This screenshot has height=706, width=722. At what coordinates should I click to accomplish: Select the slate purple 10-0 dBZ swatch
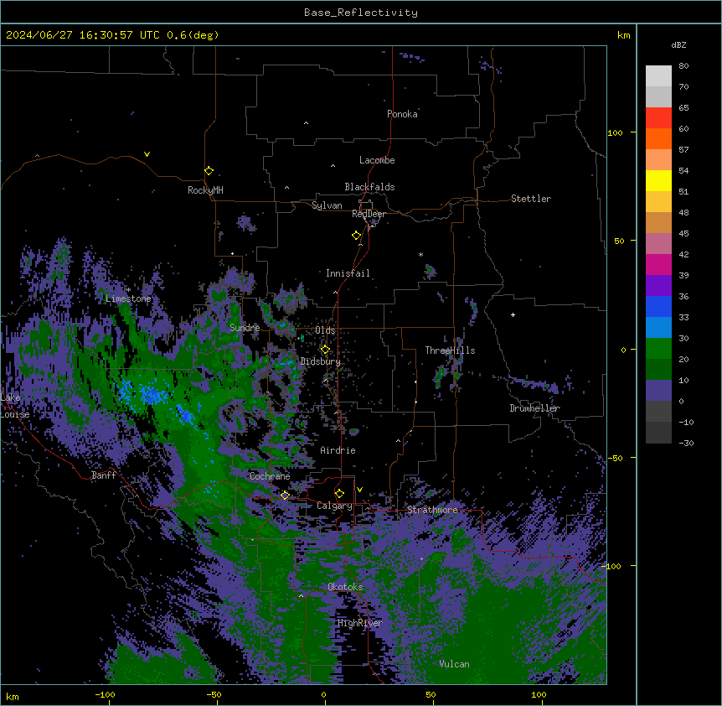coord(658,391)
